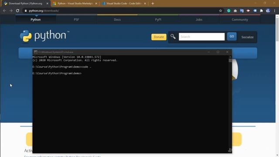This screenshot has width=279, height=157.
Task: Open the Socialize menu
Action: (x=248, y=37)
